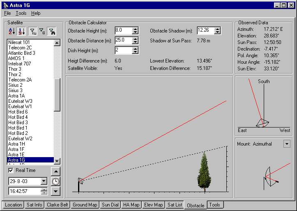Select Hot Bird 6 in the satellite list

(30, 112)
